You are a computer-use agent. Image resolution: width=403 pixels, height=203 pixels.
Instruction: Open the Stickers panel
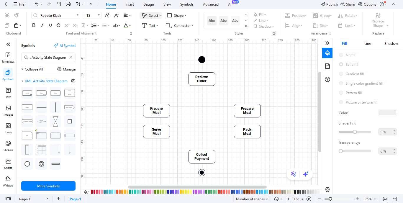click(x=8, y=146)
